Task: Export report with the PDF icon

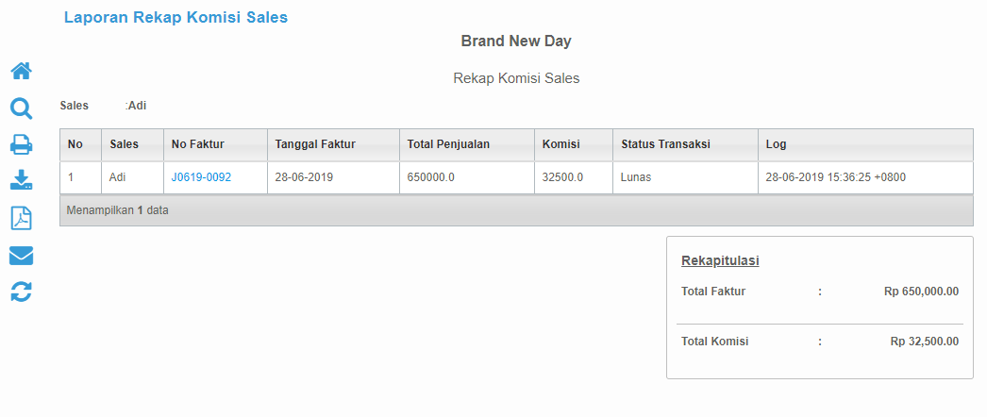Action: click(x=22, y=218)
